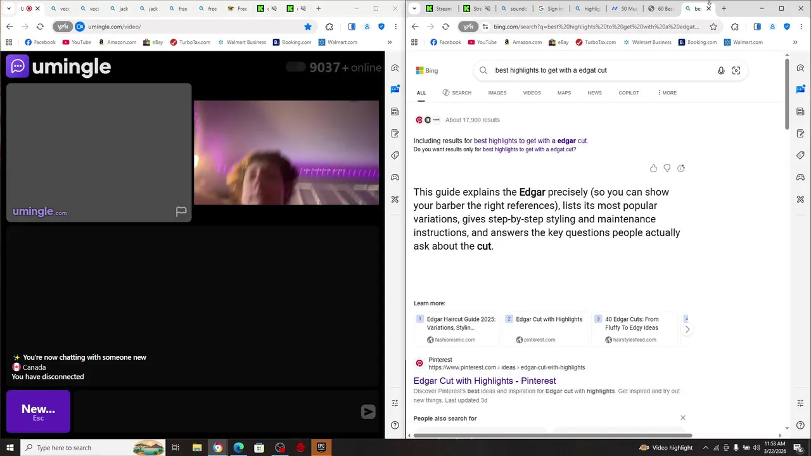Viewport: 811px width, 456px height.
Task: View site information icon in Bing address bar
Action: [x=485, y=27]
